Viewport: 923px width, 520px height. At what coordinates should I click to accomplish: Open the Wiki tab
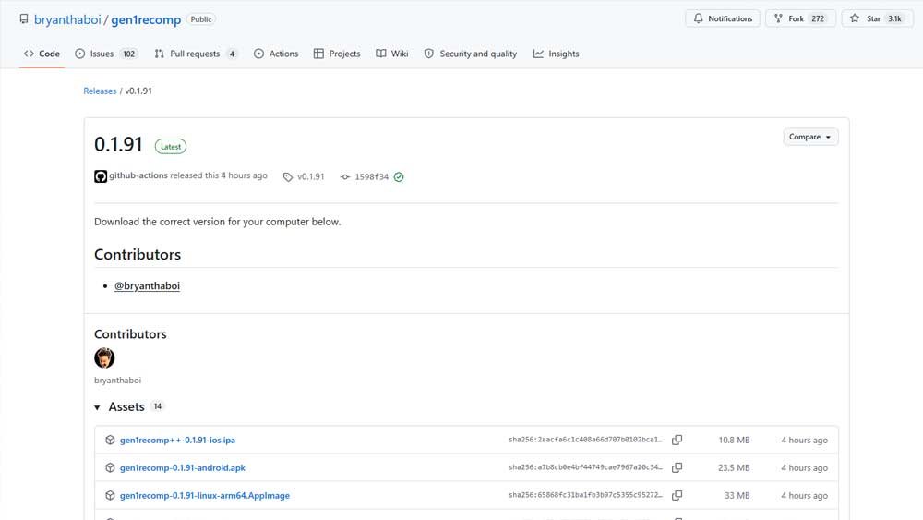(x=392, y=54)
